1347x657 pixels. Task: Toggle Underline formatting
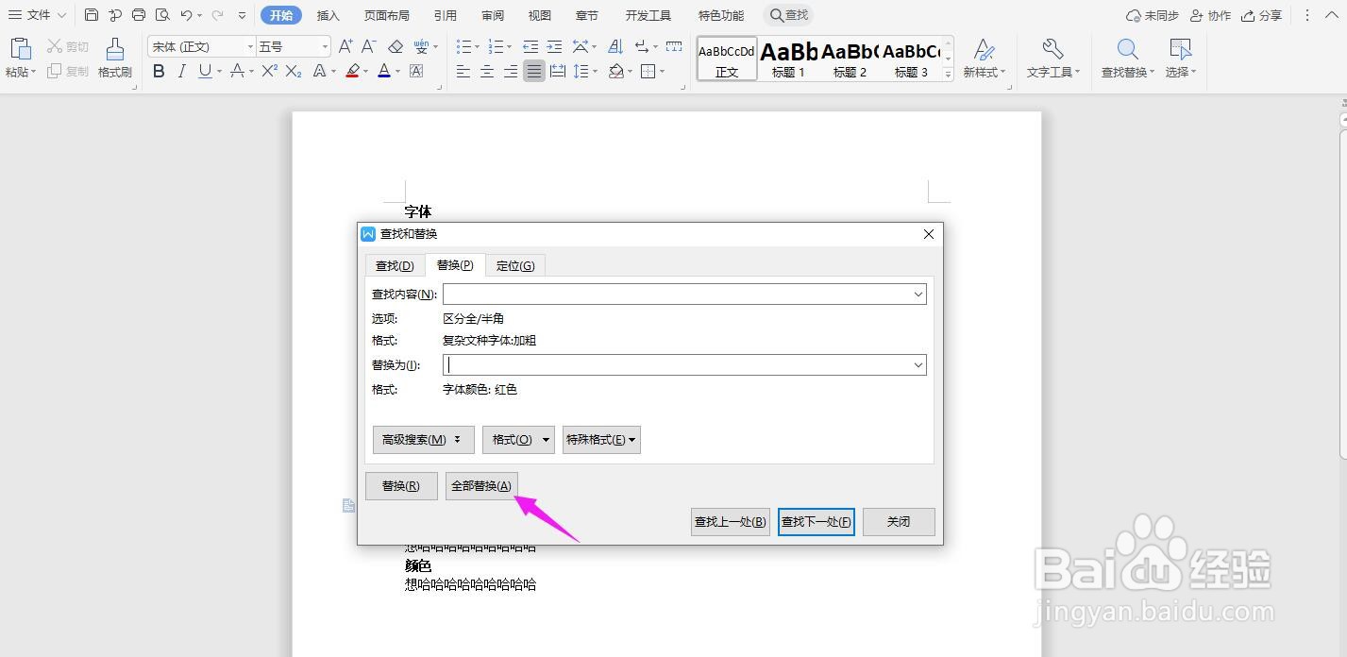[205, 71]
